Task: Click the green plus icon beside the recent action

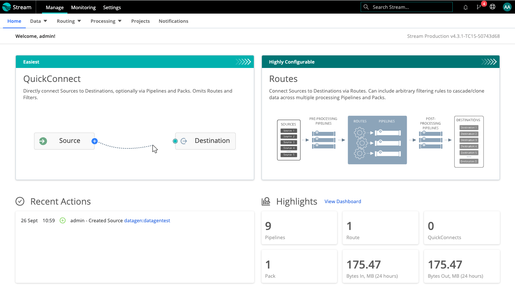Action: (x=62, y=220)
